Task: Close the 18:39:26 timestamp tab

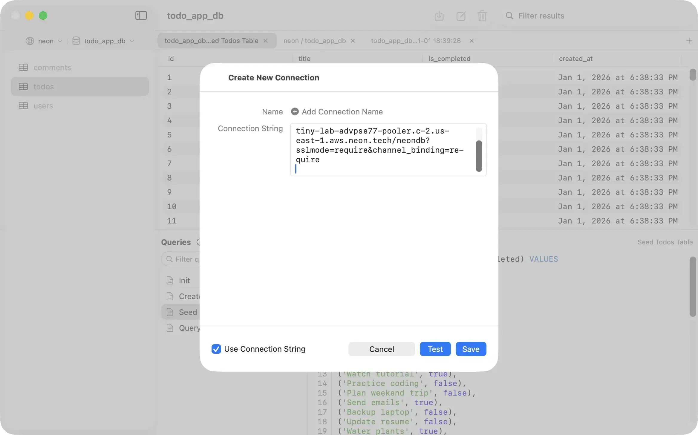Action: [x=472, y=41]
